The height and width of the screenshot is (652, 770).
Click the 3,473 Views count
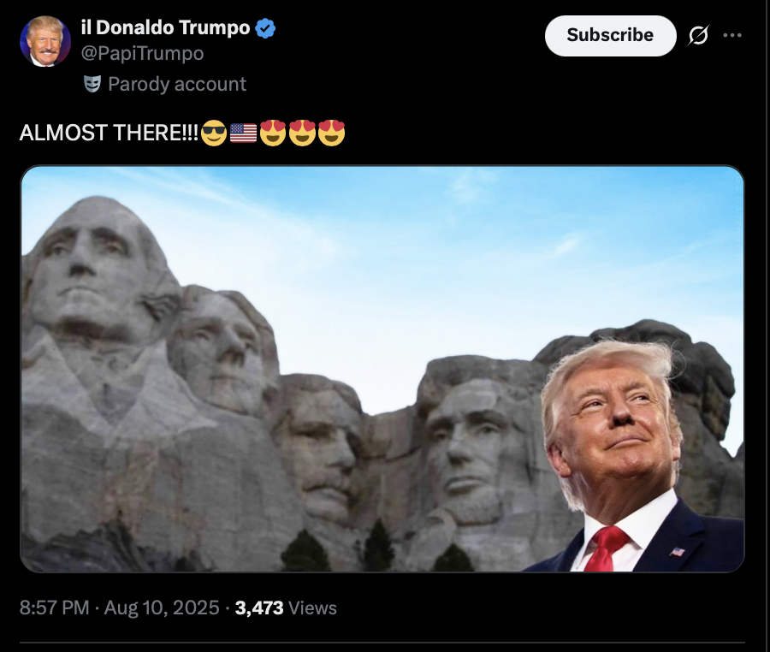(x=286, y=608)
